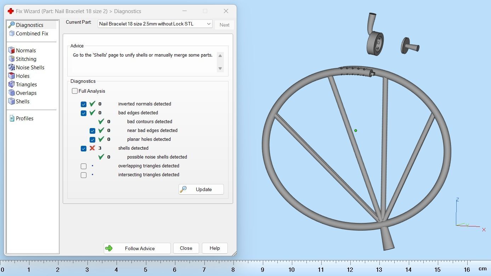The height and width of the screenshot is (276, 491).
Task: Click the Profiles document icon
Action: pyautogui.click(x=12, y=118)
